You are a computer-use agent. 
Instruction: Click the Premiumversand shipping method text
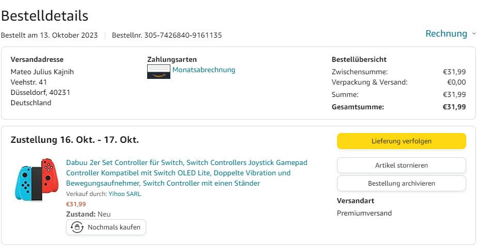(364, 213)
